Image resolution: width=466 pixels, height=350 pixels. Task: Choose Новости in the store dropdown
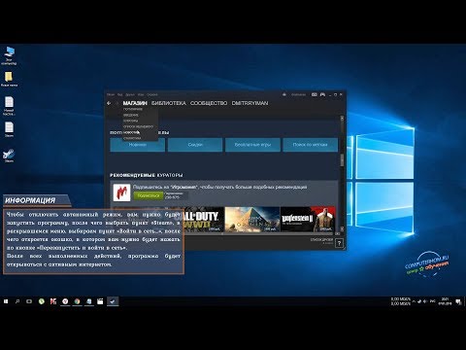131,132
